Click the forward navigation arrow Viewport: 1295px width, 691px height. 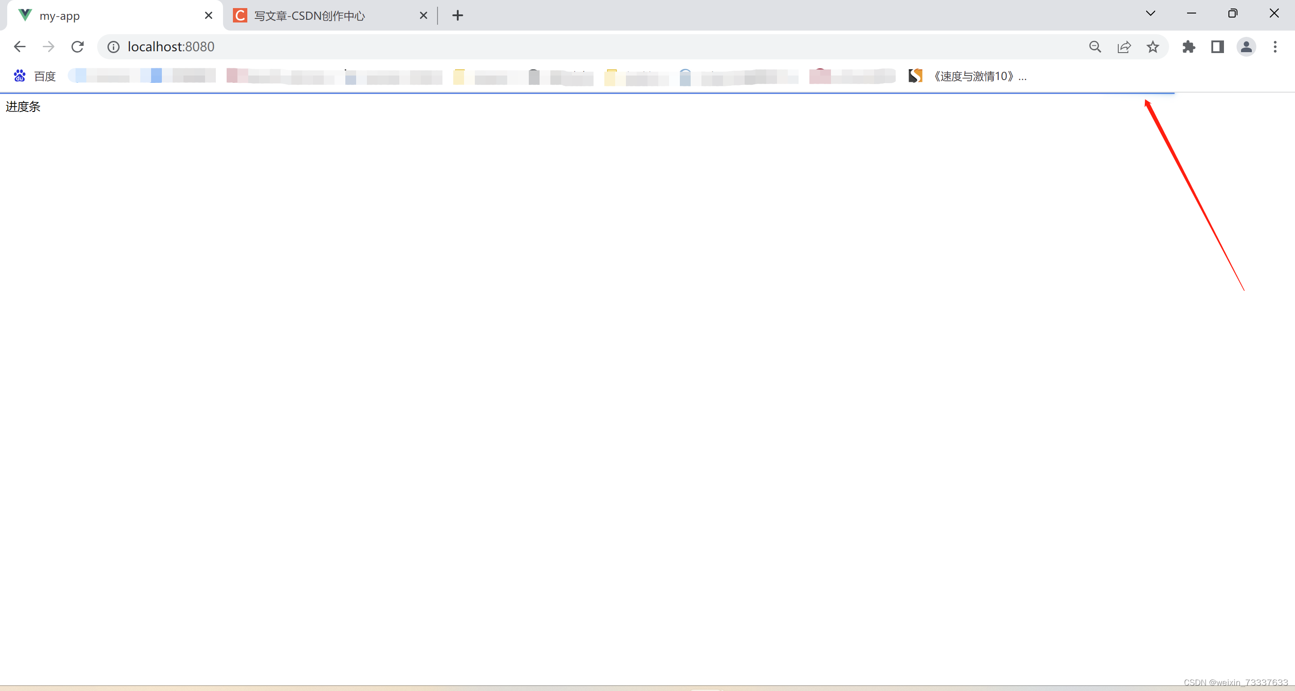point(49,47)
